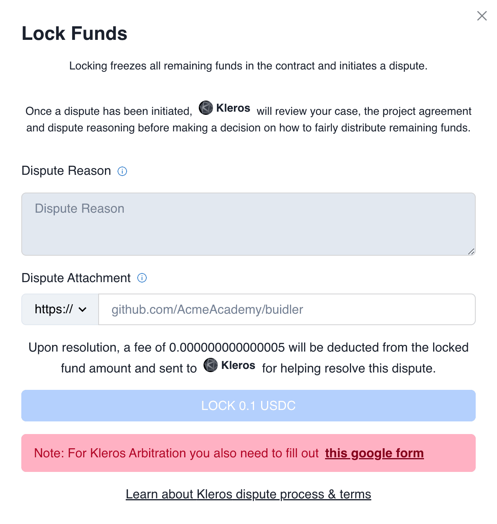Click info icon next to Dispute Reason label
The image size is (497, 524).
point(122,171)
